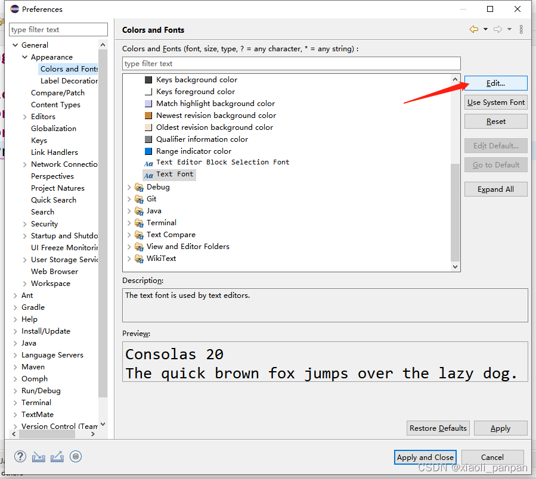Click the Debug folder icon

click(x=139, y=187)
